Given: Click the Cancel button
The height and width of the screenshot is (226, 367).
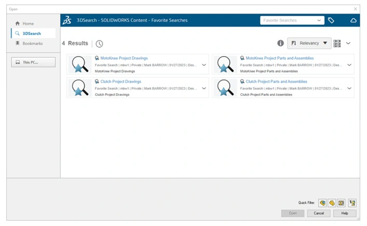Looking at the screenshot, I should [319, 214].
